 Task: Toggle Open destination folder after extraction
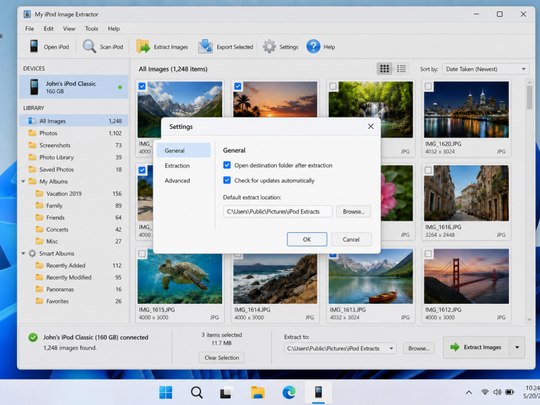[x=227, y=165]
